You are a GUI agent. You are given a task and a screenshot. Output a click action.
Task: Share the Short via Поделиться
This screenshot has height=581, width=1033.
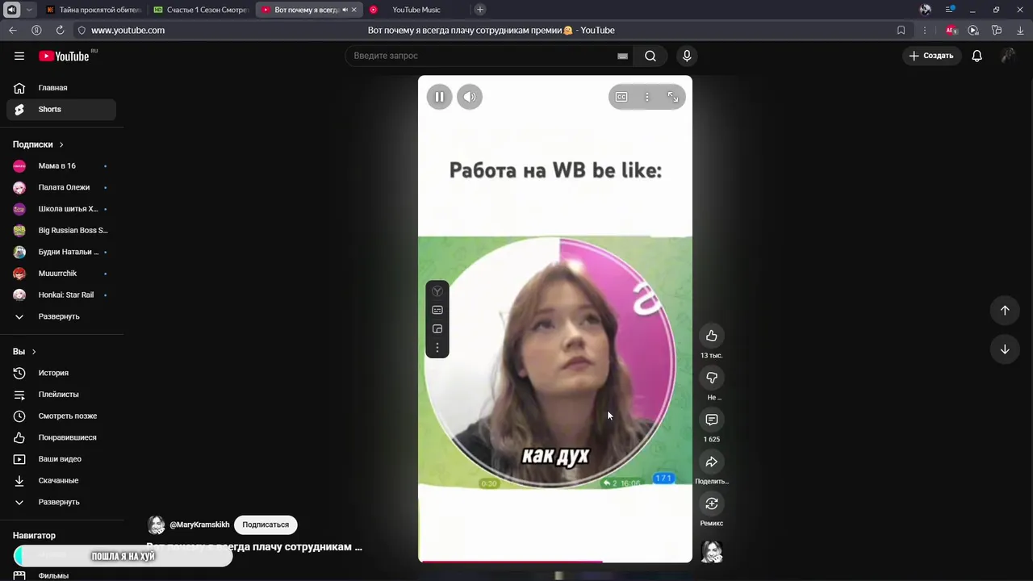(712, 462)
